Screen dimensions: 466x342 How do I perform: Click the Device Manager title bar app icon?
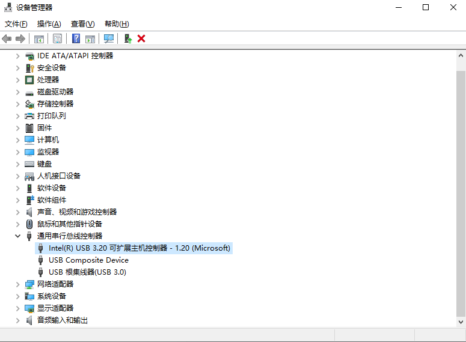8,7
